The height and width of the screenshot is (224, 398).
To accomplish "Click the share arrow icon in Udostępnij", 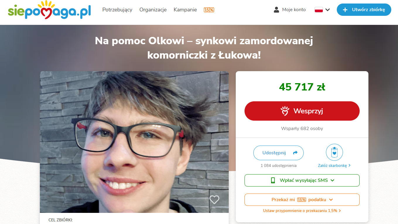I will pyautogui.click(x=295, y=153).
